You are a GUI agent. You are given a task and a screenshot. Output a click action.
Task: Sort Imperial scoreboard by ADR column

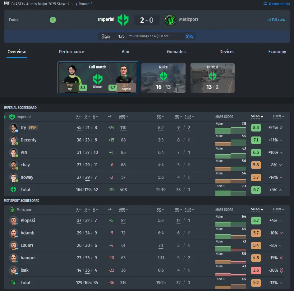point(123,117)
